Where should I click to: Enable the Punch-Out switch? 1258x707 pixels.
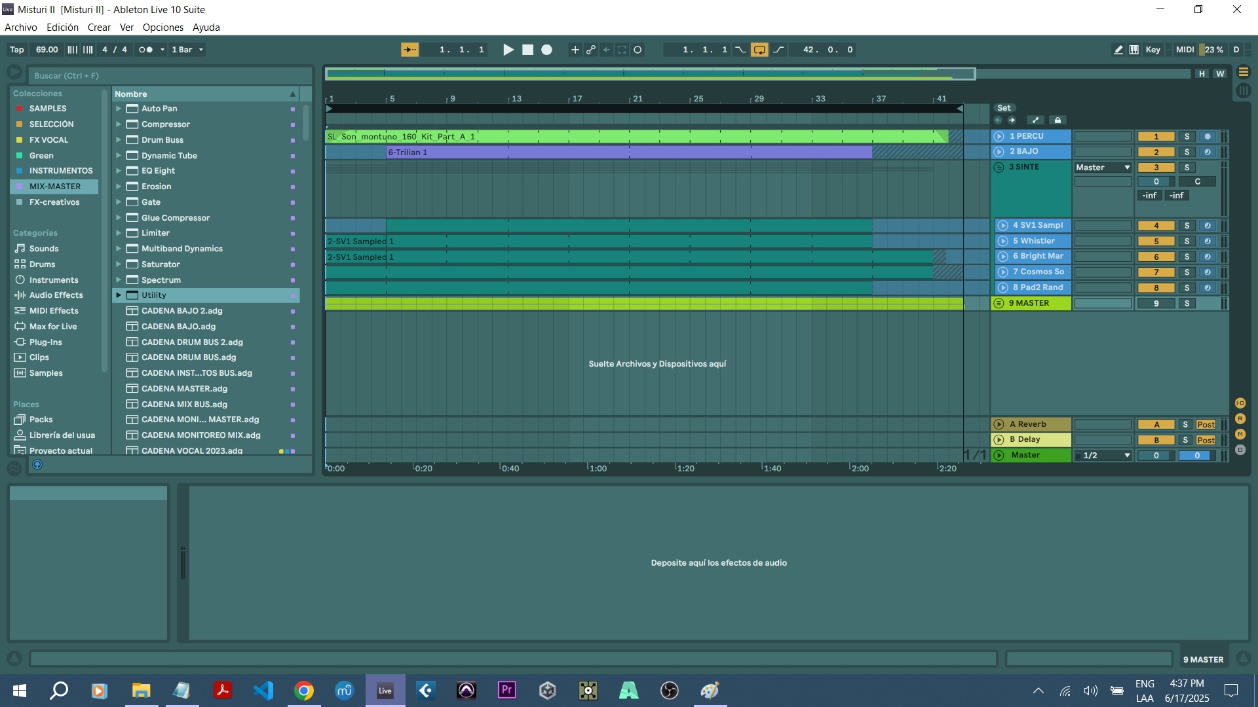coord(778,50)
